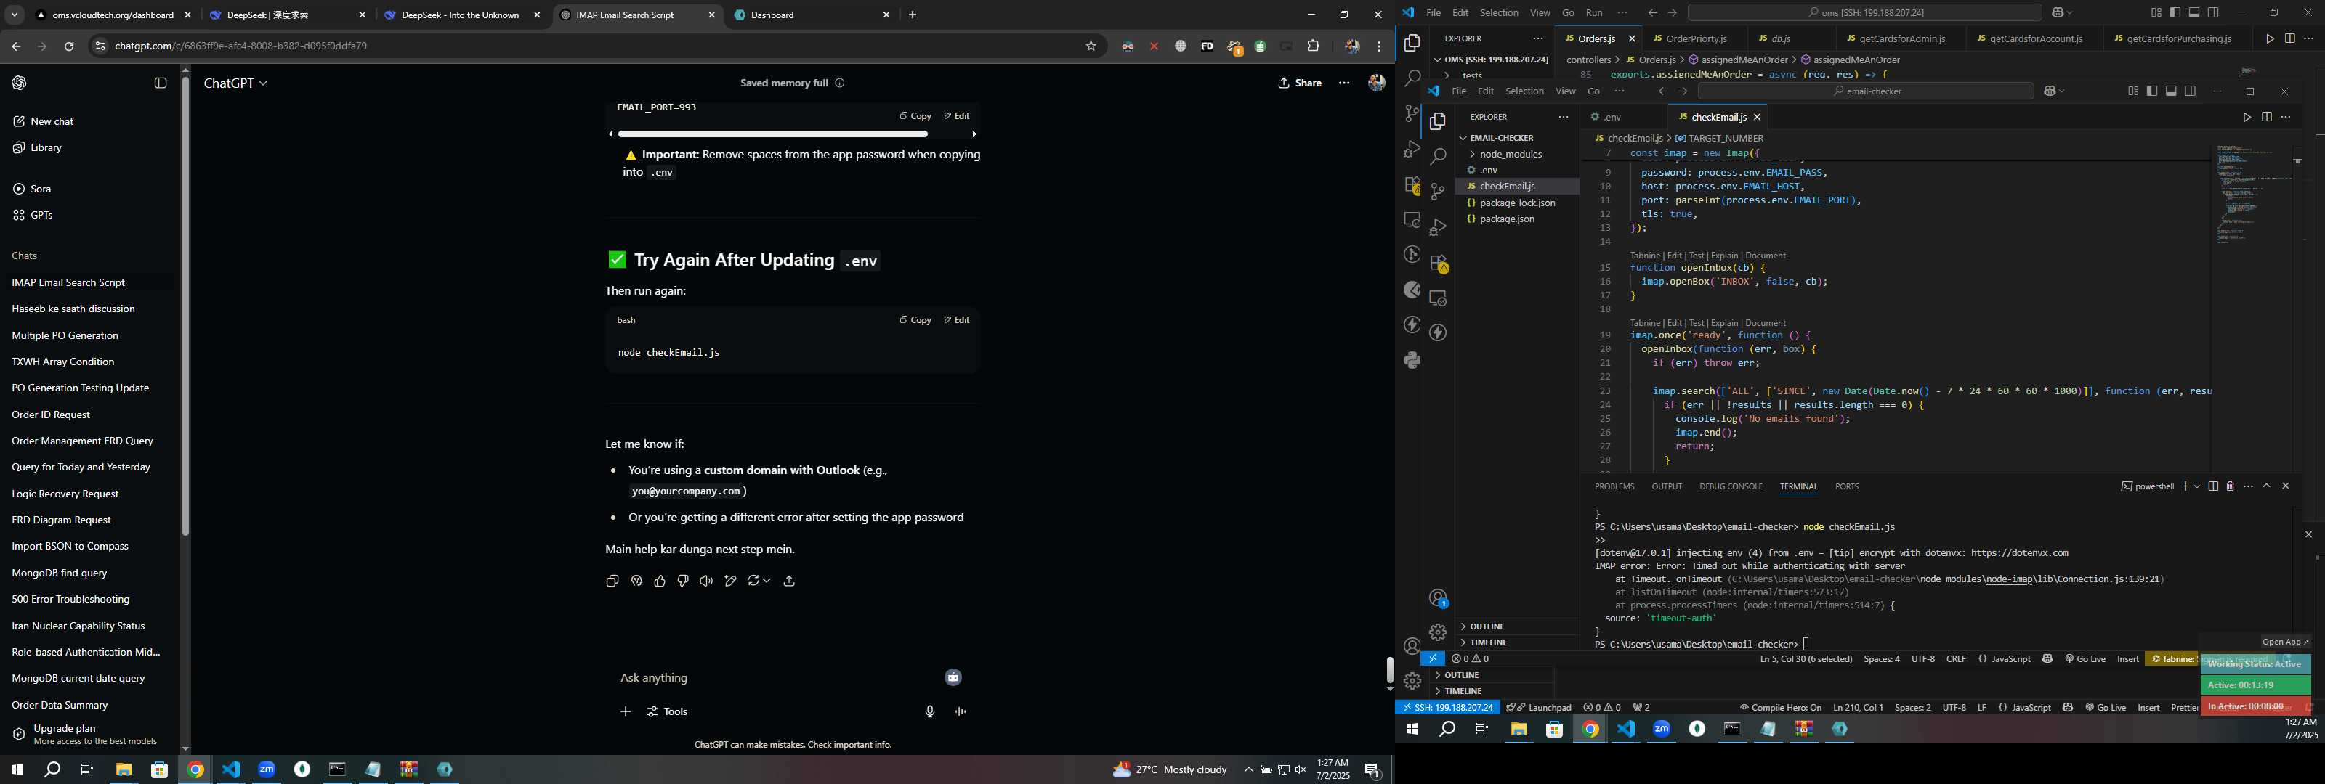Open Copilot icon in email-checker status bar
Image resolution: width=2325 pixels, height=784 pixels.
click(x=2047, y=658)
